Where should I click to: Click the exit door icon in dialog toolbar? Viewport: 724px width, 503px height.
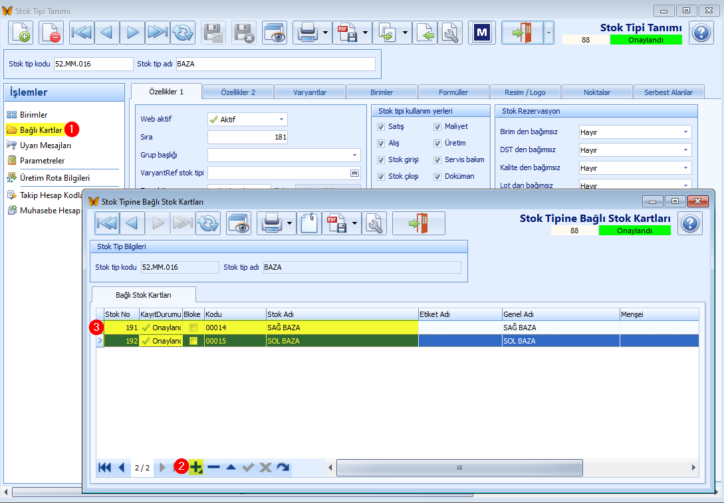419,223
